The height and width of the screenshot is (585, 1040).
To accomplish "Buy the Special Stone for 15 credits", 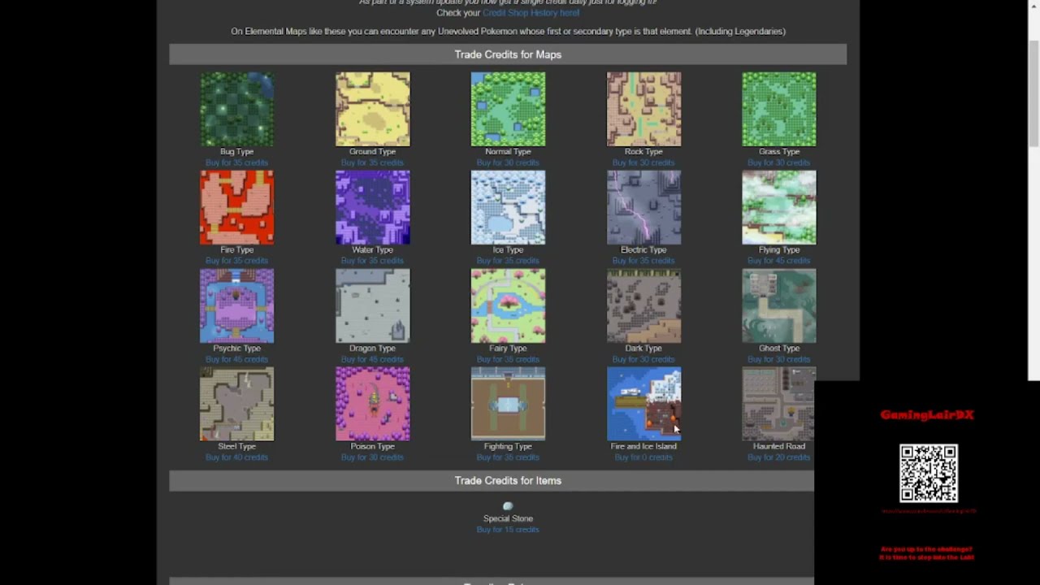I will point(508,530).
